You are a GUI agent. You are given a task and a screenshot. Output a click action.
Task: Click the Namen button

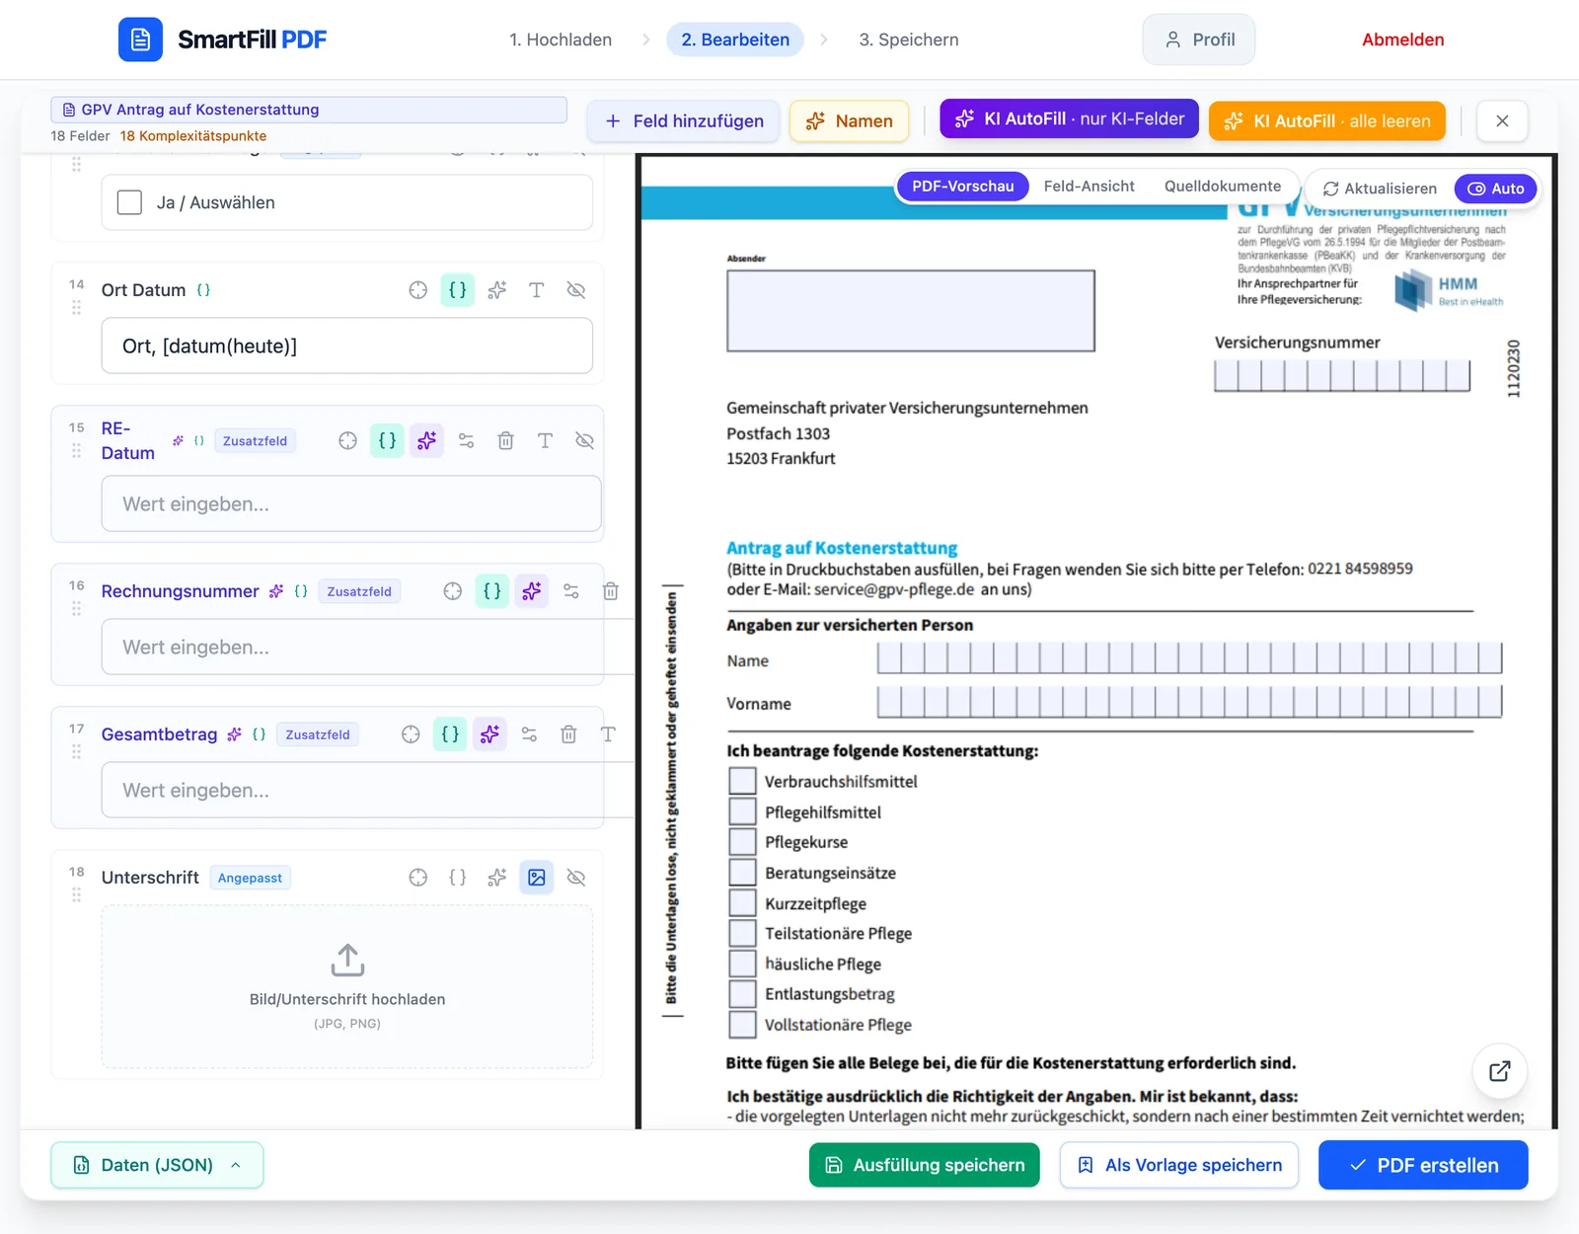(x=849, y=121)
